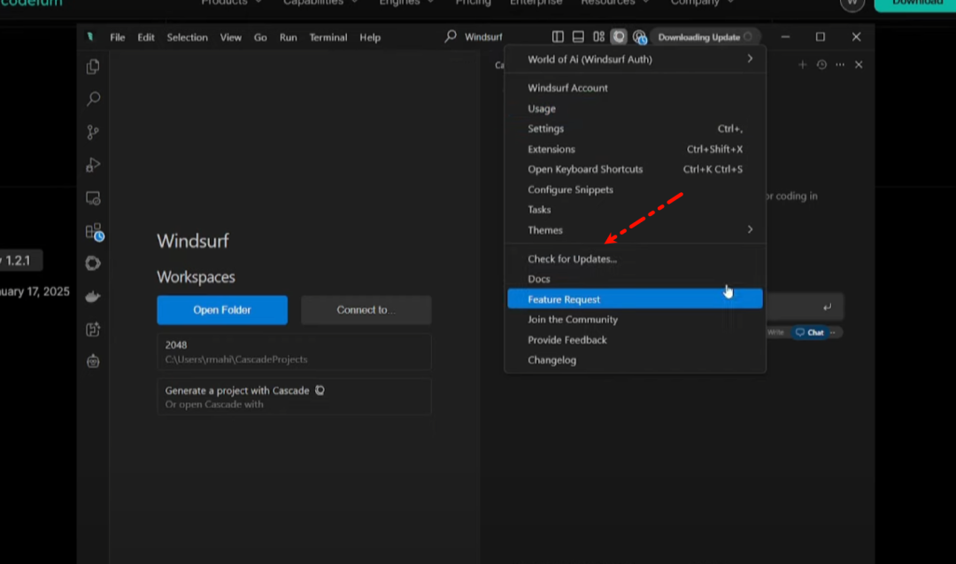Image resolution: width=956 pixels, height=564 pixels.
Task: Open Run and Debug view
Action: click(x=93, y=166)
